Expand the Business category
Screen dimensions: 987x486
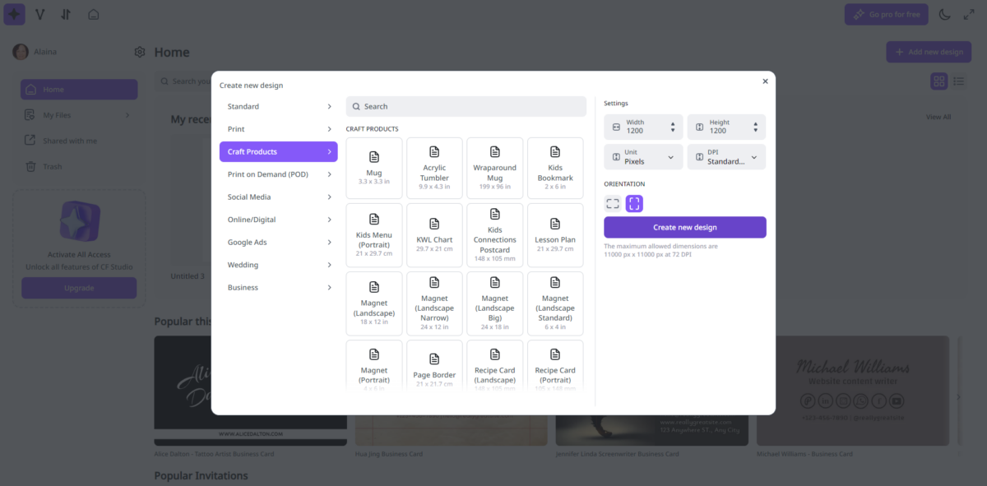click(278, 288)
